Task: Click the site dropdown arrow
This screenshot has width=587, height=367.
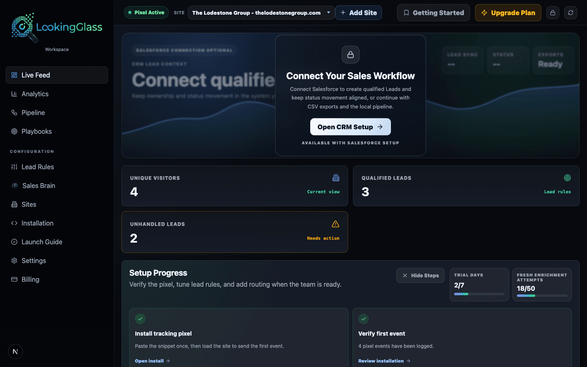Action: (x=329, y=13)
